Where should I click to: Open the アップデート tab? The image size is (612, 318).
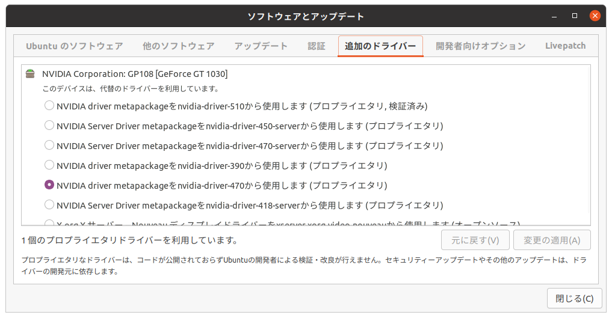point(261,46)
